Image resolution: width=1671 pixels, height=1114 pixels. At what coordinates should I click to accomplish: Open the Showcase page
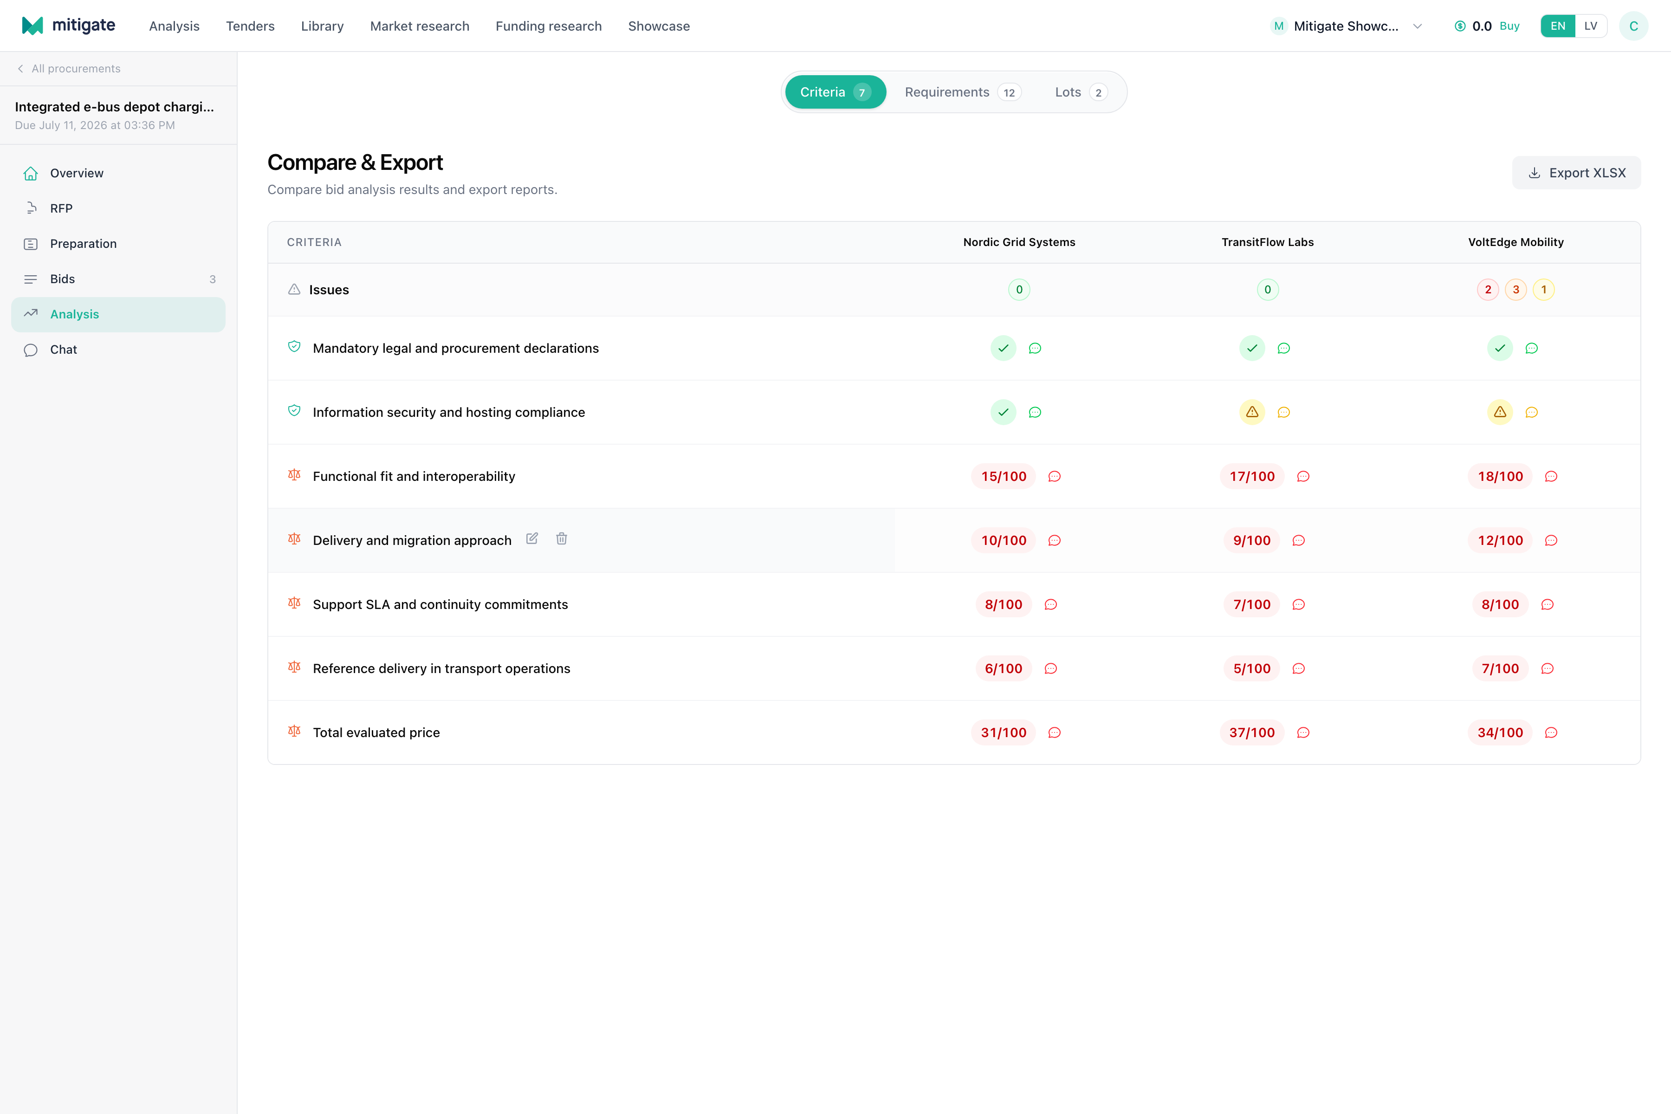(x=659, y=26)
